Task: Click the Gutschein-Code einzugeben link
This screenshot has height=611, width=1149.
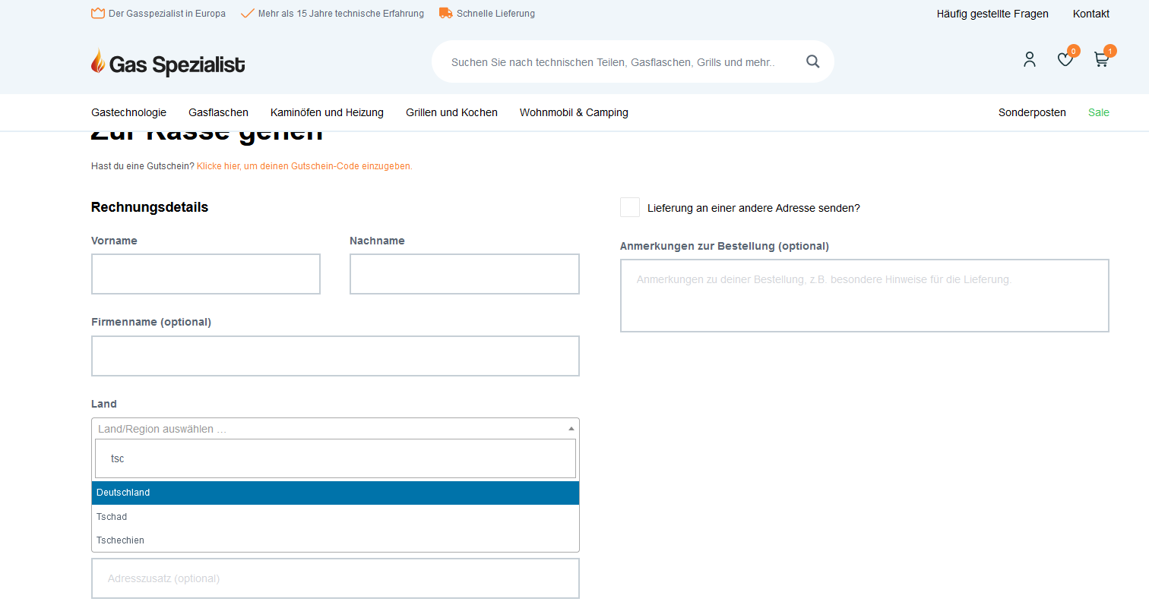Action: pyautogui.click(x=305, y=166)
